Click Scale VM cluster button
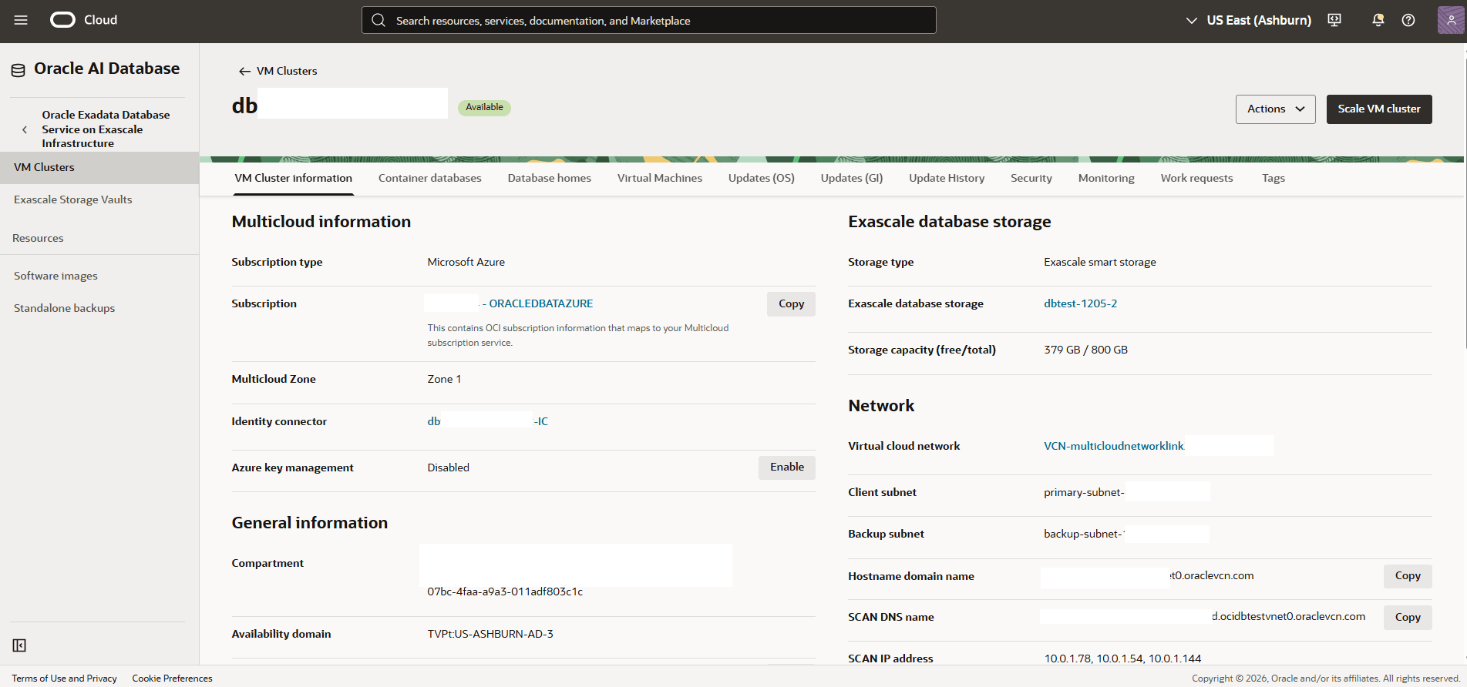 coord(1379,109)
